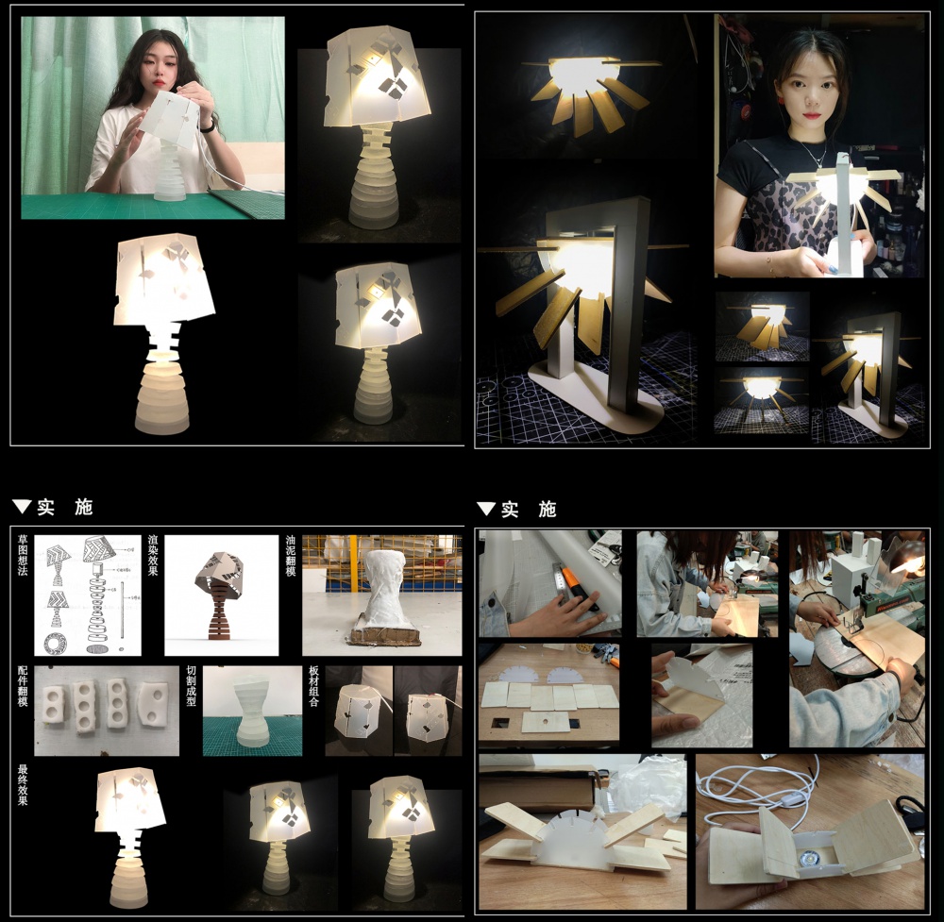This screenshot has width=944, height=922.
Task: Click the 最终效果 label
Action: (24, 785)
